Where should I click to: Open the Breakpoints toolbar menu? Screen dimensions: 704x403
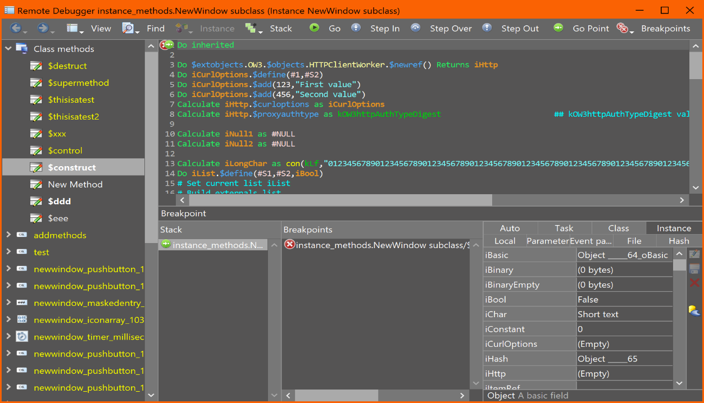pos(655,28)
